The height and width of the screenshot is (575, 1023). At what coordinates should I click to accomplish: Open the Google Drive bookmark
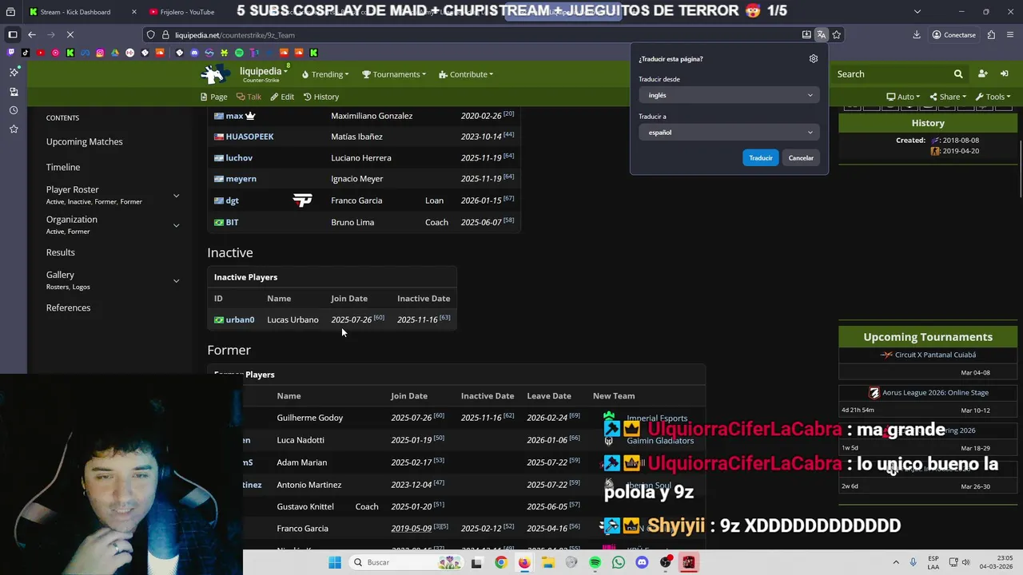coord(114,53)
